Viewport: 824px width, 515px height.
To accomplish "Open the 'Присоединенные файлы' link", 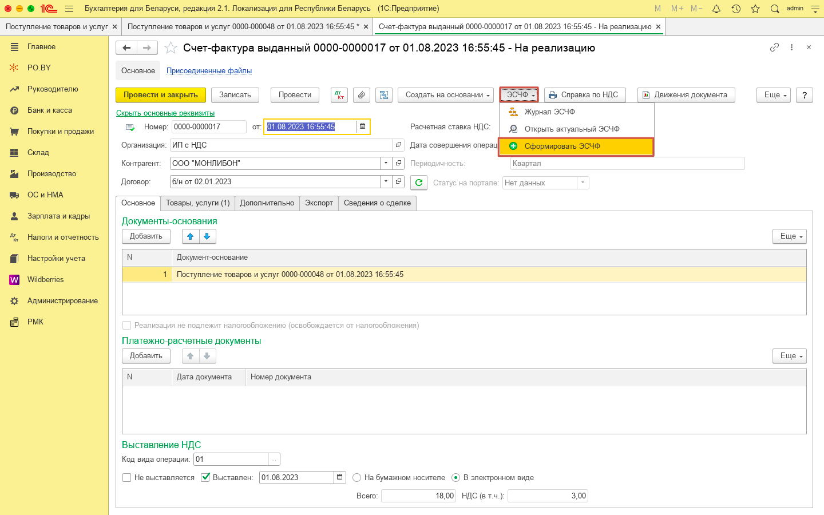I will coord(209,71).
